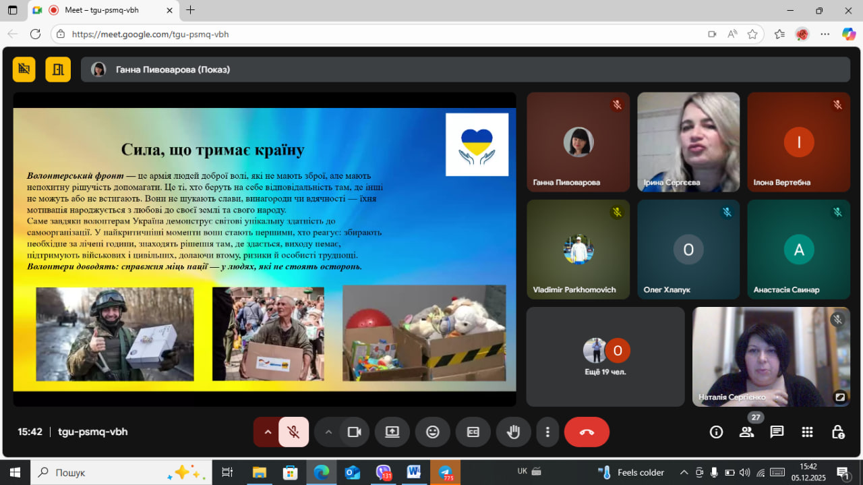This screenshot has width=863, height=485.
Task: Unmute the microphone
Action: 293,432
